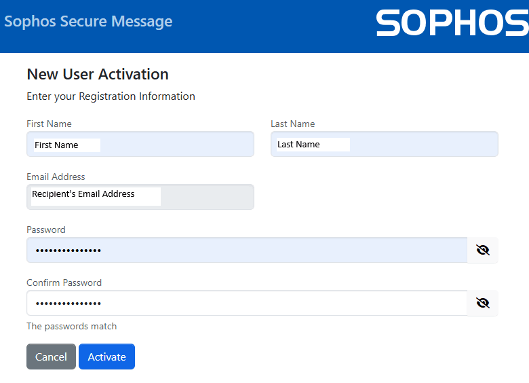This screenshot has height=383, width=529.
Task: Click the "Email Address" field label
Action: [x=56, y=177]
